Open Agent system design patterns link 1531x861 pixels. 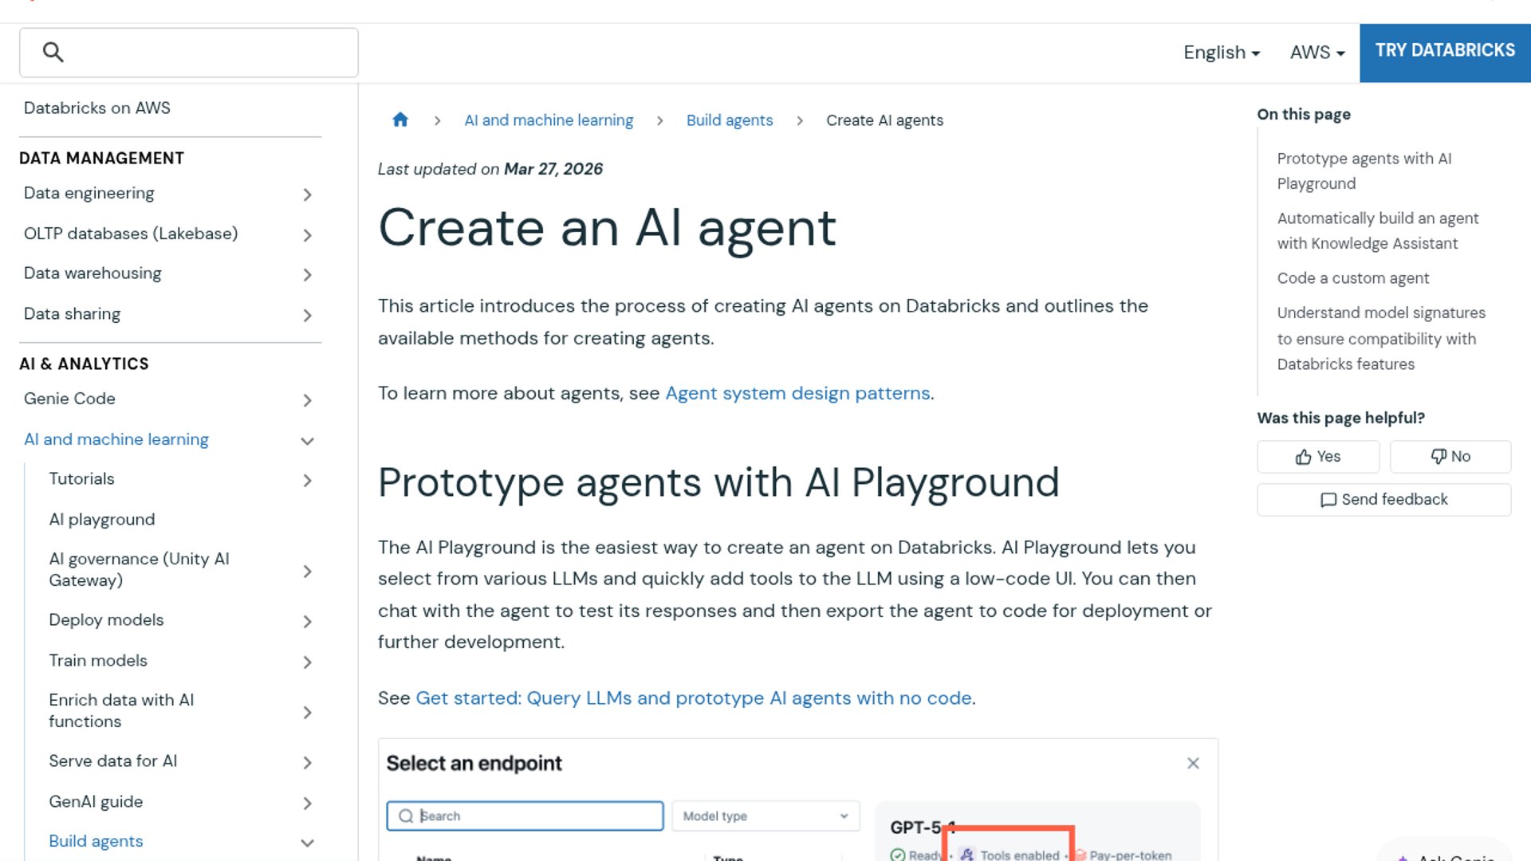pyautogui.click(x=797, y=393)
